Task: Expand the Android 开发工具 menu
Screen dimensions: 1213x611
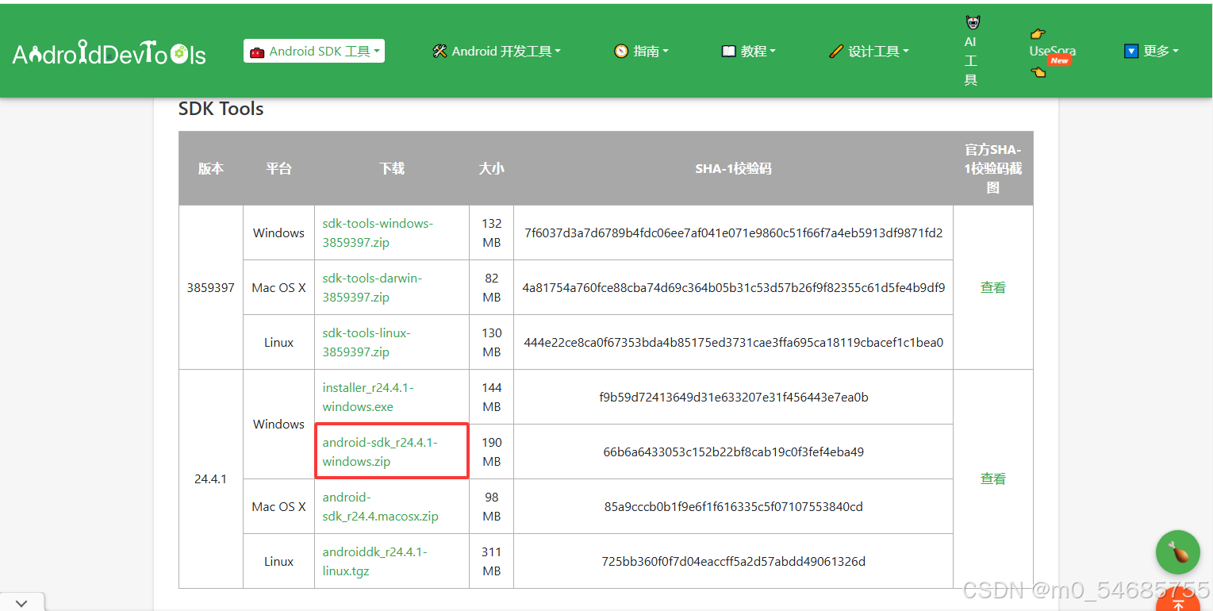Action: [x=497, y=51]
